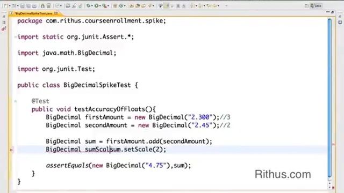Open the Debug configurations dropdown arrow

point(92,6)
